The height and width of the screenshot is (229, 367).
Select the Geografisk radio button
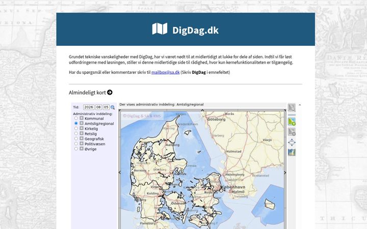pos(76,138)
